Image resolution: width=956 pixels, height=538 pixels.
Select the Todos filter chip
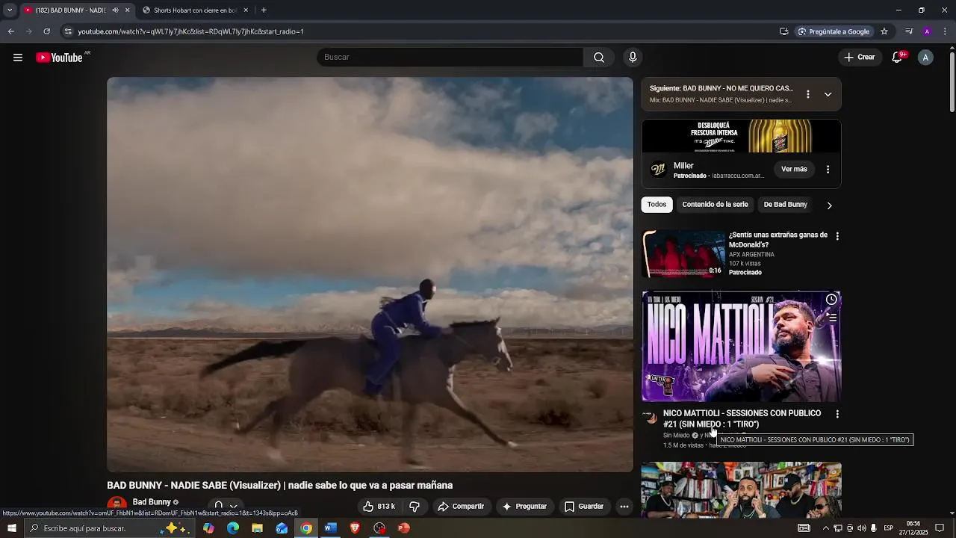[x=657, y=205]
